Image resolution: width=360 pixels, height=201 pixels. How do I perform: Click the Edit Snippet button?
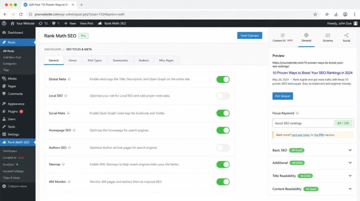(283, 96)
